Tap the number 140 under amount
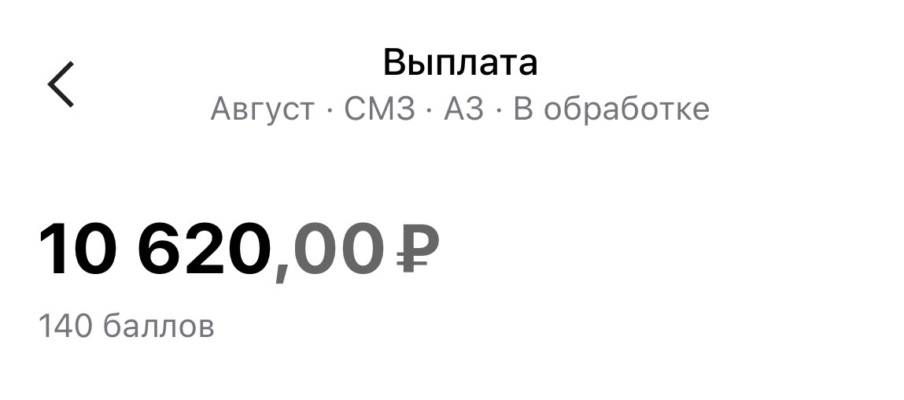904x400 pixels. point(65,326)
